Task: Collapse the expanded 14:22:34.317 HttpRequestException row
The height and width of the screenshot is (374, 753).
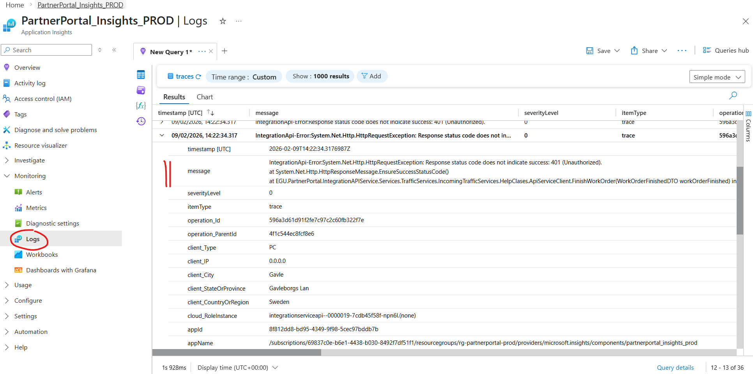Action: (162, 135)
